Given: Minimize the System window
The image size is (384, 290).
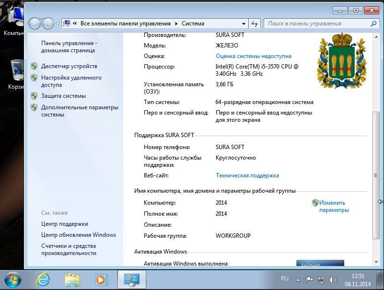Looking at the screenshot, I should [340, 10].
